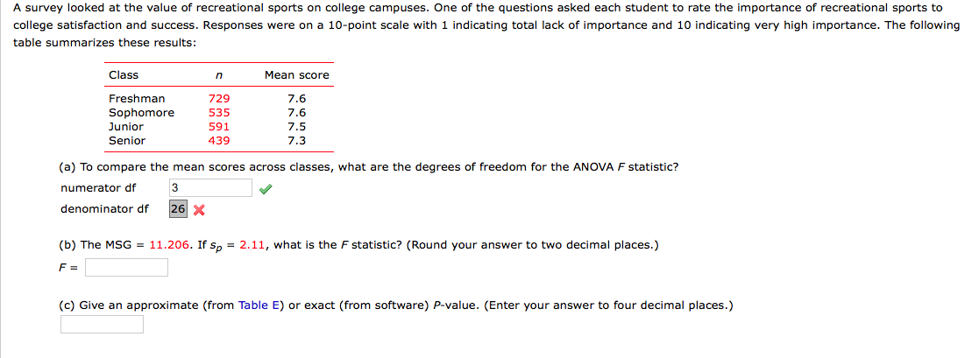Select the Junior row label
The width and height of the screenshot is (979, 358).
tap(126, 127)
